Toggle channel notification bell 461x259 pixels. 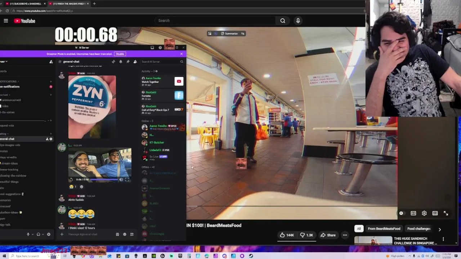(121, 62)
